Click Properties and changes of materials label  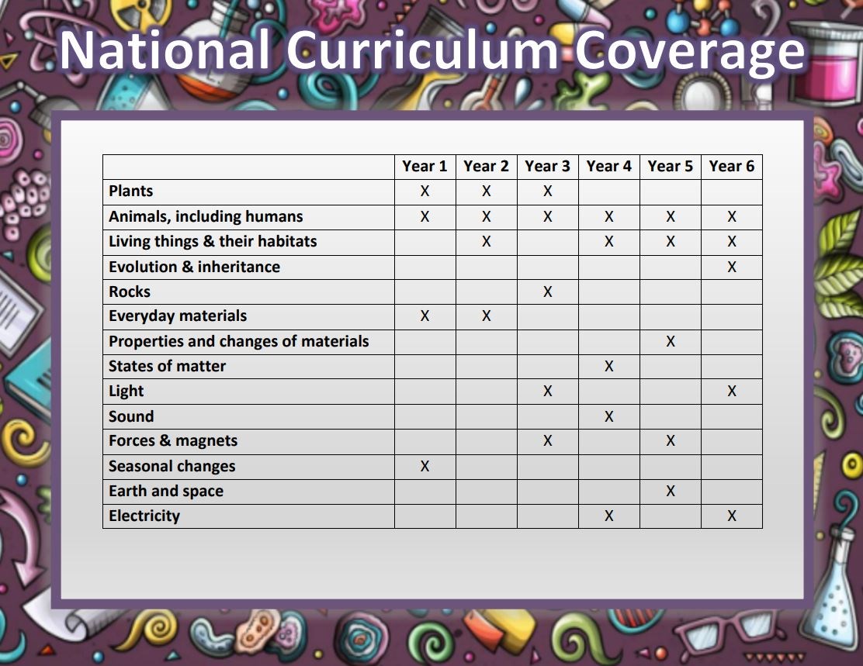(238, 341)
